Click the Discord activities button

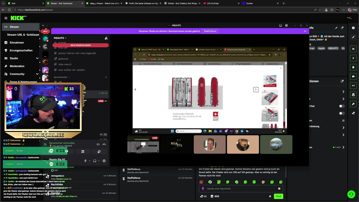click(83, 151)
